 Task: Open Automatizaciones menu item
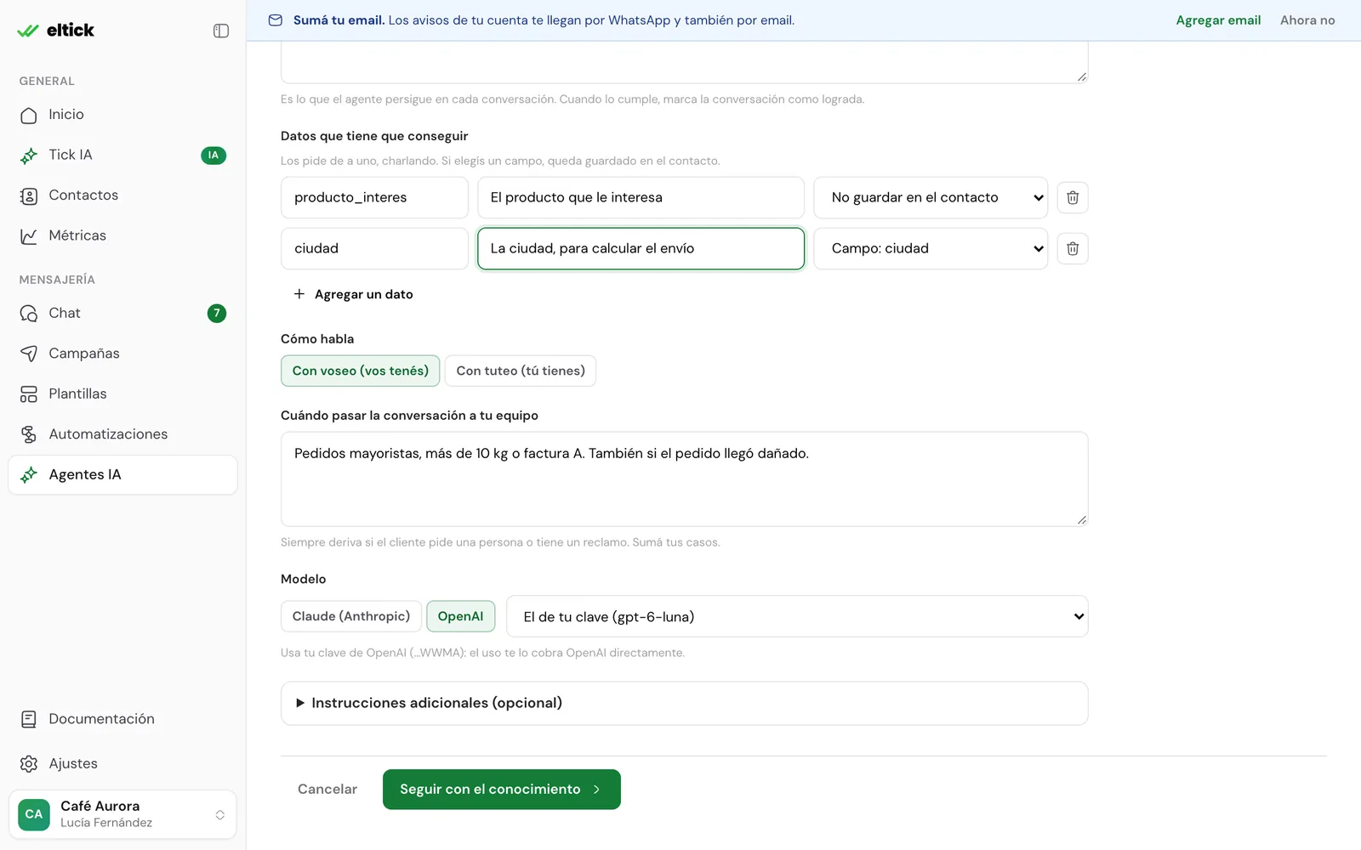(x=122, y=434)
